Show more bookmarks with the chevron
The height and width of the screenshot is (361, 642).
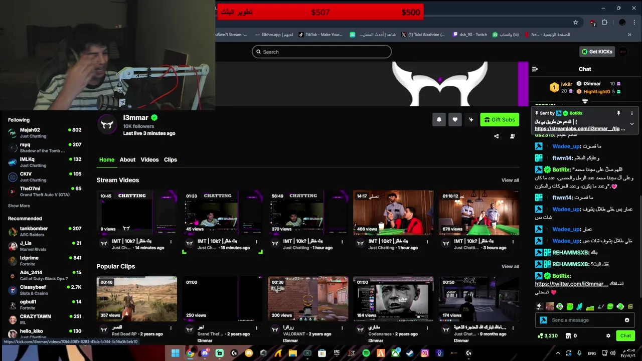(629, 35)
